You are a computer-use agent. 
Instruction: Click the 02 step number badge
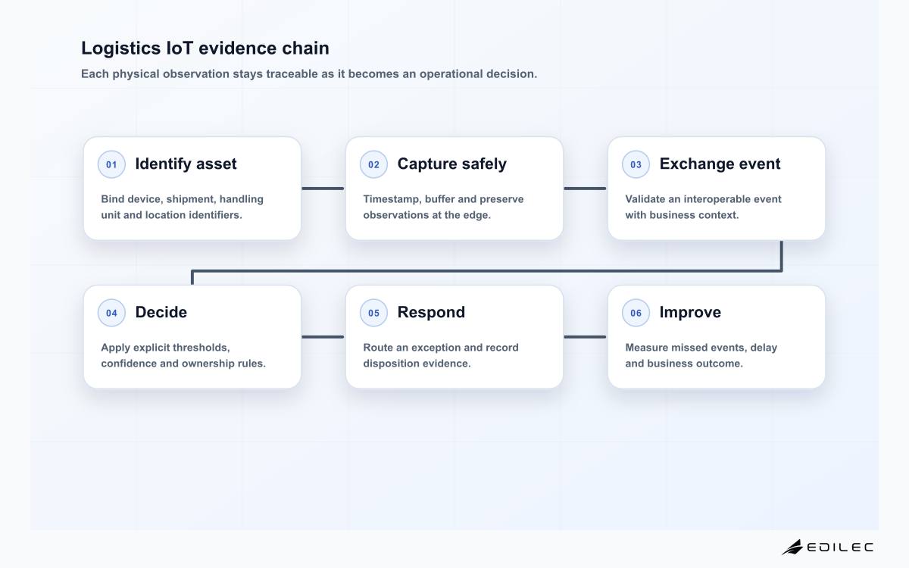[x=373, y=164]
